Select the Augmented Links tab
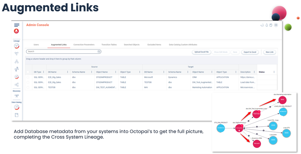301x154 pixels. click(x=59, y=45)
